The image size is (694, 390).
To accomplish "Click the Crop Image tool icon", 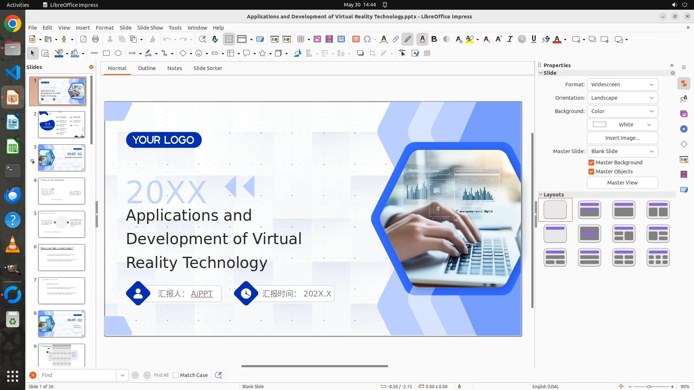I will (372, 53).
